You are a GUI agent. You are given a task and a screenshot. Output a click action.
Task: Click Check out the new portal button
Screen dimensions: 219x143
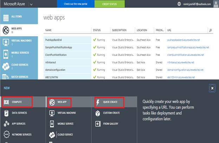(x=76, y=4)
